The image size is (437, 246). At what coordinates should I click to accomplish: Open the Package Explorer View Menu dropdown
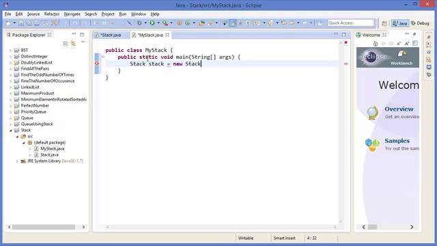(x=83, y=42)
